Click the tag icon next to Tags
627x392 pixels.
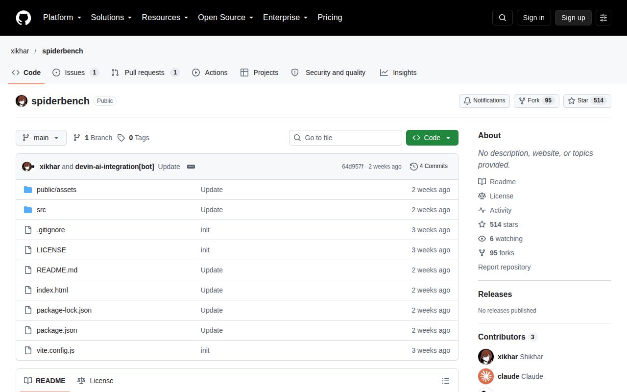pyautogui.click(x=121, y=138)
